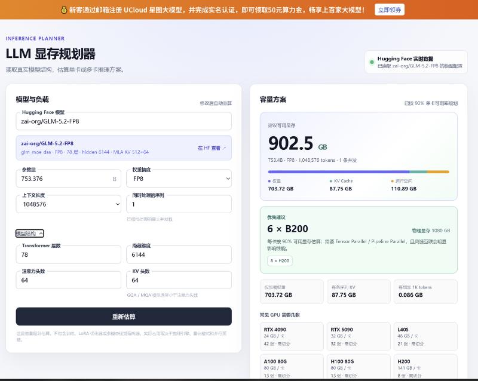Focus the Transformer 层数 field showing 78
Image resolution: width=478 pixels, height=381 pixels.
(69, 254)
